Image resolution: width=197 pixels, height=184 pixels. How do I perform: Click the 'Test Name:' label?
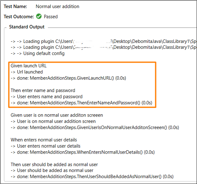point(16,6)
